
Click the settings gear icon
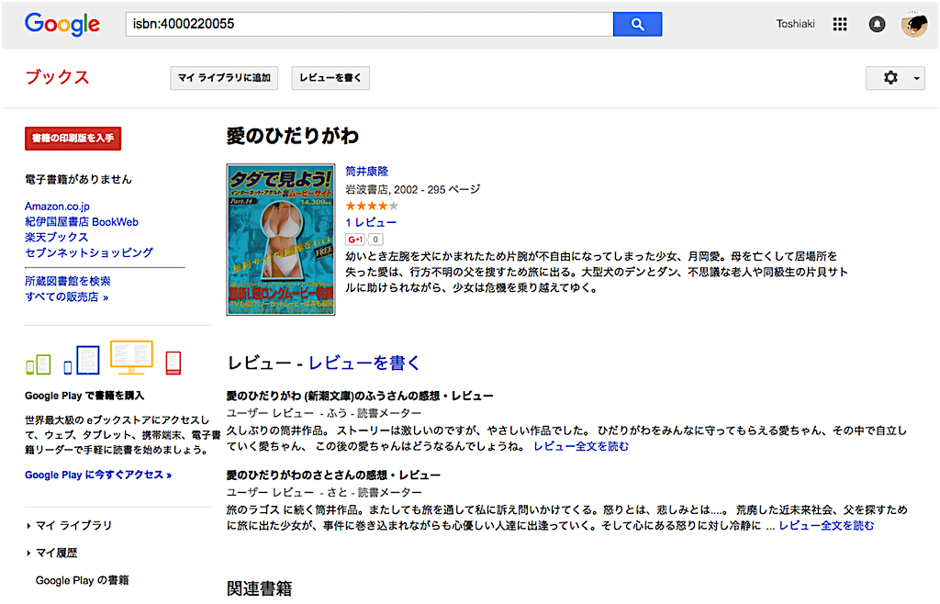coord(890,78)
